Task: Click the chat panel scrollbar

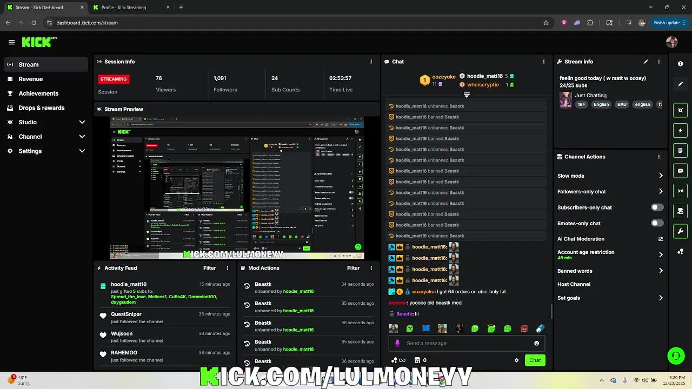Action: tap(551, 311)
